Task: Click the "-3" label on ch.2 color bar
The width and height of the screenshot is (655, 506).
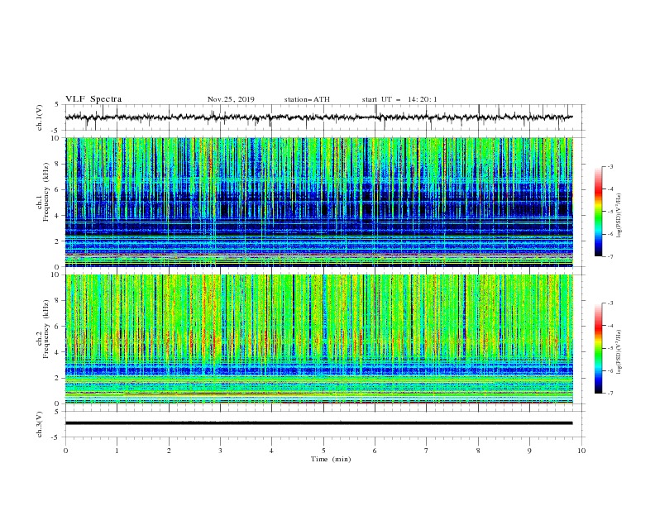Action: (x=610, y=303)
